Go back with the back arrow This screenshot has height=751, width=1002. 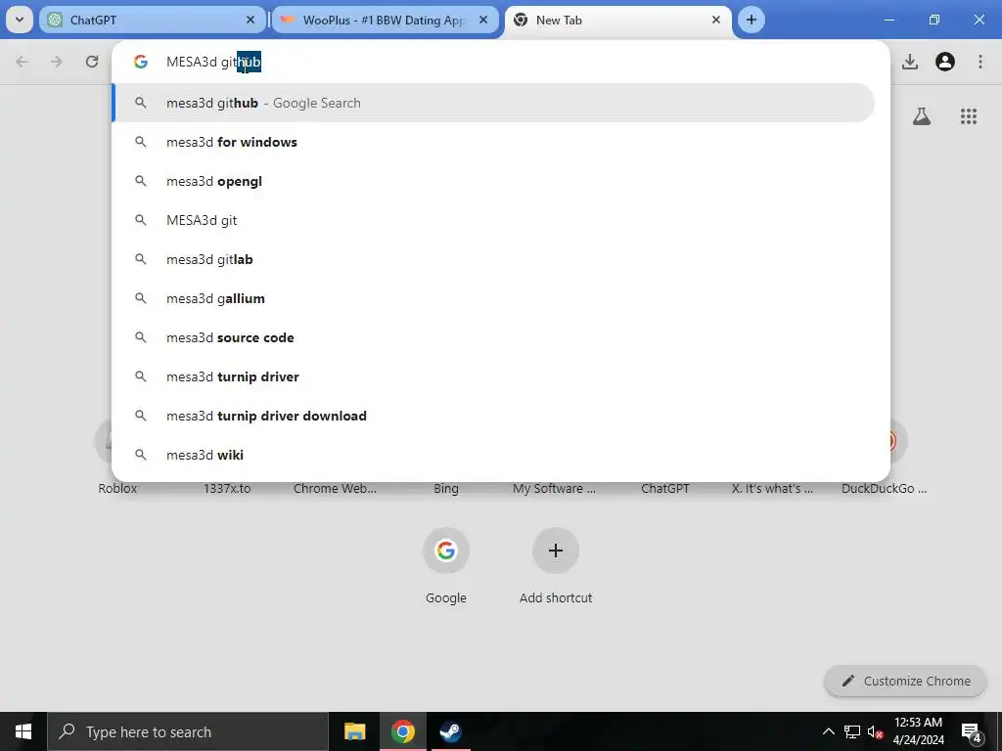[22, 62]
